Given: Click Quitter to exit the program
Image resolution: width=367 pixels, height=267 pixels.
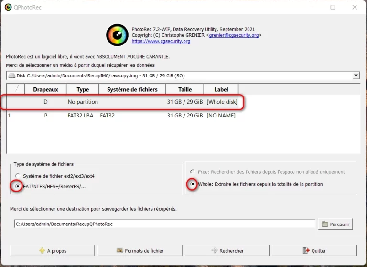Looking at the screenshot, I should click(314, 251).
